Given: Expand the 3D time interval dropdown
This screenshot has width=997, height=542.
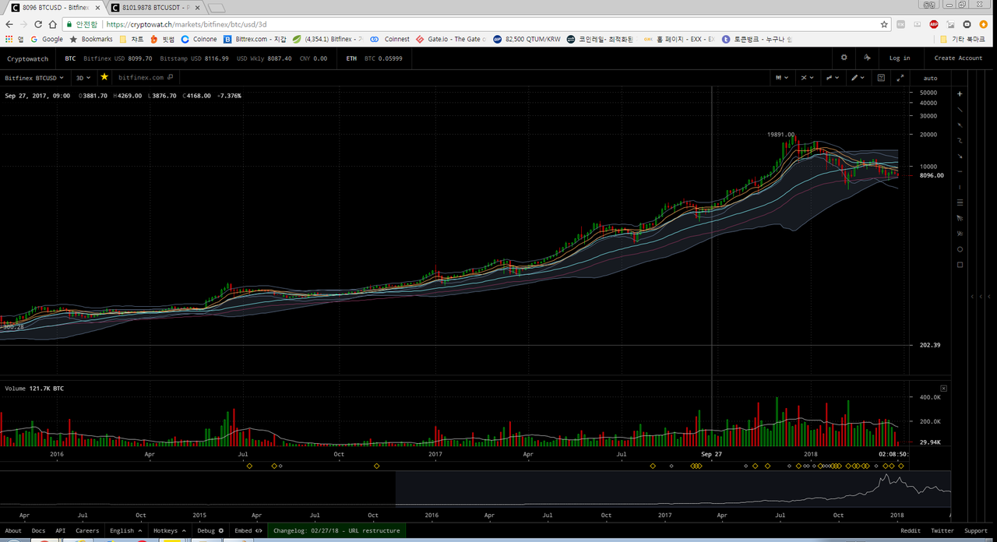Looking at the screenshot, I should point(83,78).
